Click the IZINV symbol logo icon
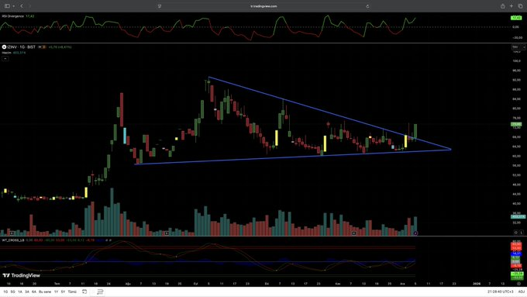The height and width of the screenshot is (297, 527). click(x=4, y=47)
